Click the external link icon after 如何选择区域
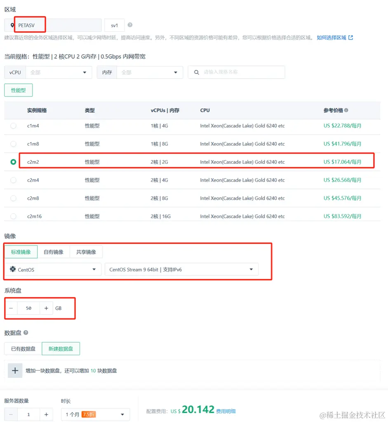 point(350,38)
